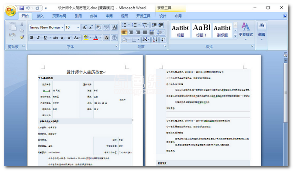The image size is (293, 171).
Task: Open table tools 设计 tab
Action: 162,16
